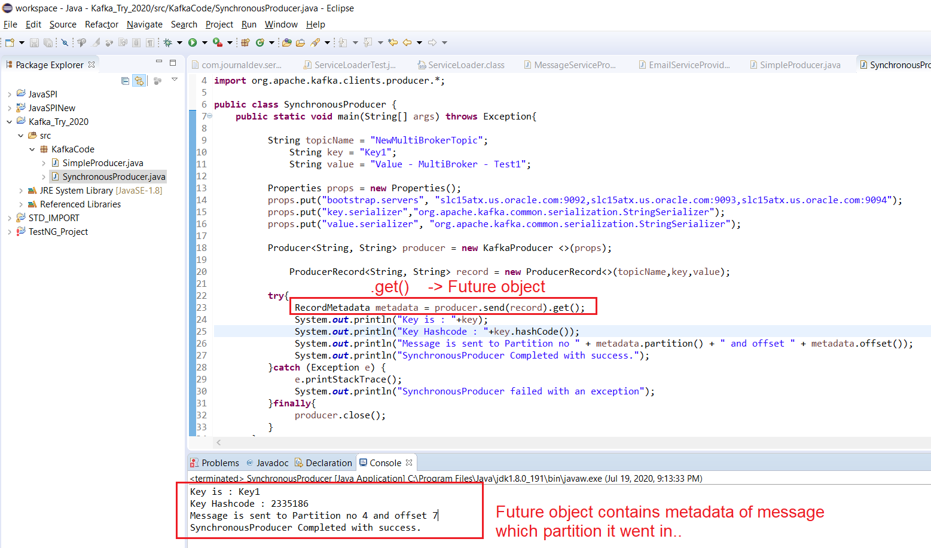Toggle Link with Editor in Package Explorer
Image resolution: width=931 pixels, height=548 pixels.
pyautogui.click(x=139, y=80)
